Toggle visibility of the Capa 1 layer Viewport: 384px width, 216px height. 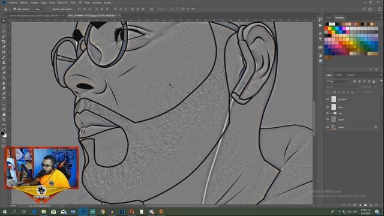coord(328,119)
